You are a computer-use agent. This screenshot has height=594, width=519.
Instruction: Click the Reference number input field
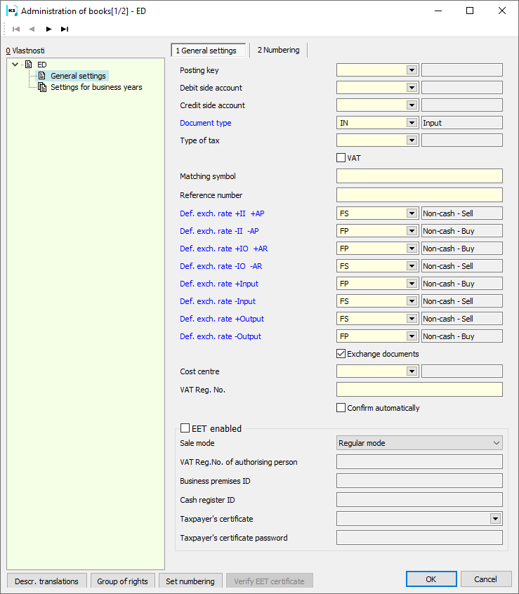click(419, 195)
